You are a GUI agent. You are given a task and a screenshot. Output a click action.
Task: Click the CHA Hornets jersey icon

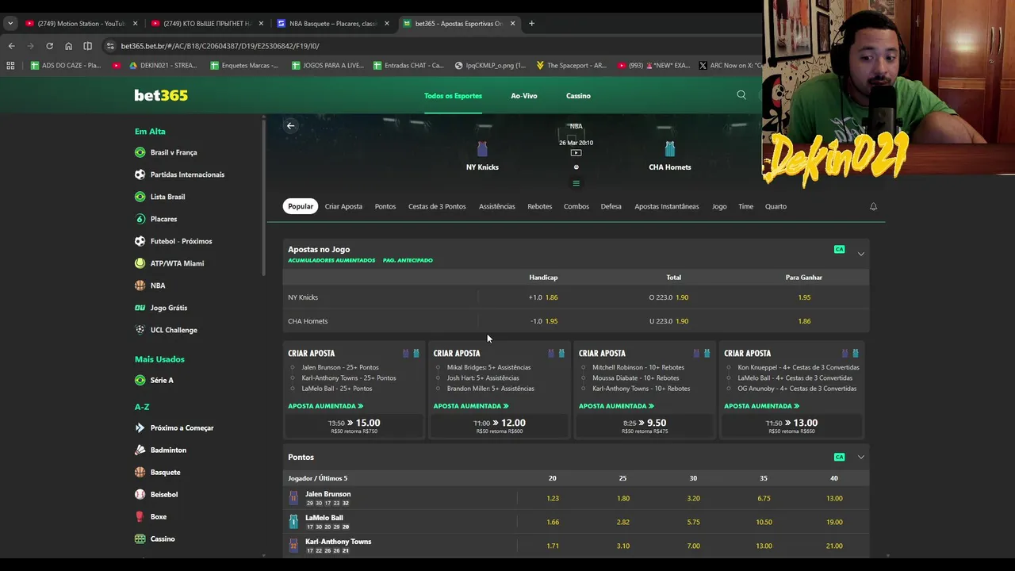670,149
